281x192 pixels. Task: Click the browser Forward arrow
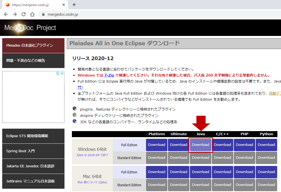tap(15, 14)
